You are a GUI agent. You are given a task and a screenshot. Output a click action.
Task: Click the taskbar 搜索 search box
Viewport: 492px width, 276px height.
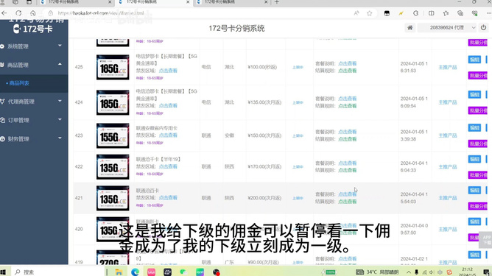tap(58, 272)
